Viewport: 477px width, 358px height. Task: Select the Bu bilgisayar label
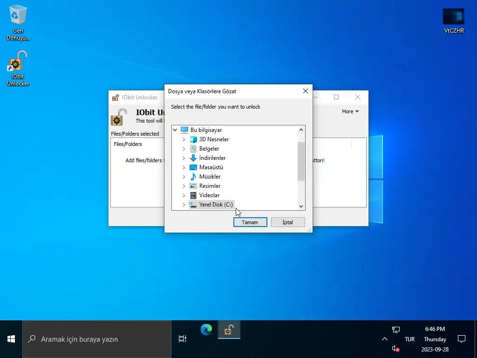point(206,130)
